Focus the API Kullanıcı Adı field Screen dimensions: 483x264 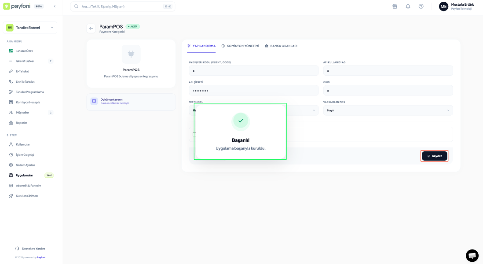tap(388, 70)
